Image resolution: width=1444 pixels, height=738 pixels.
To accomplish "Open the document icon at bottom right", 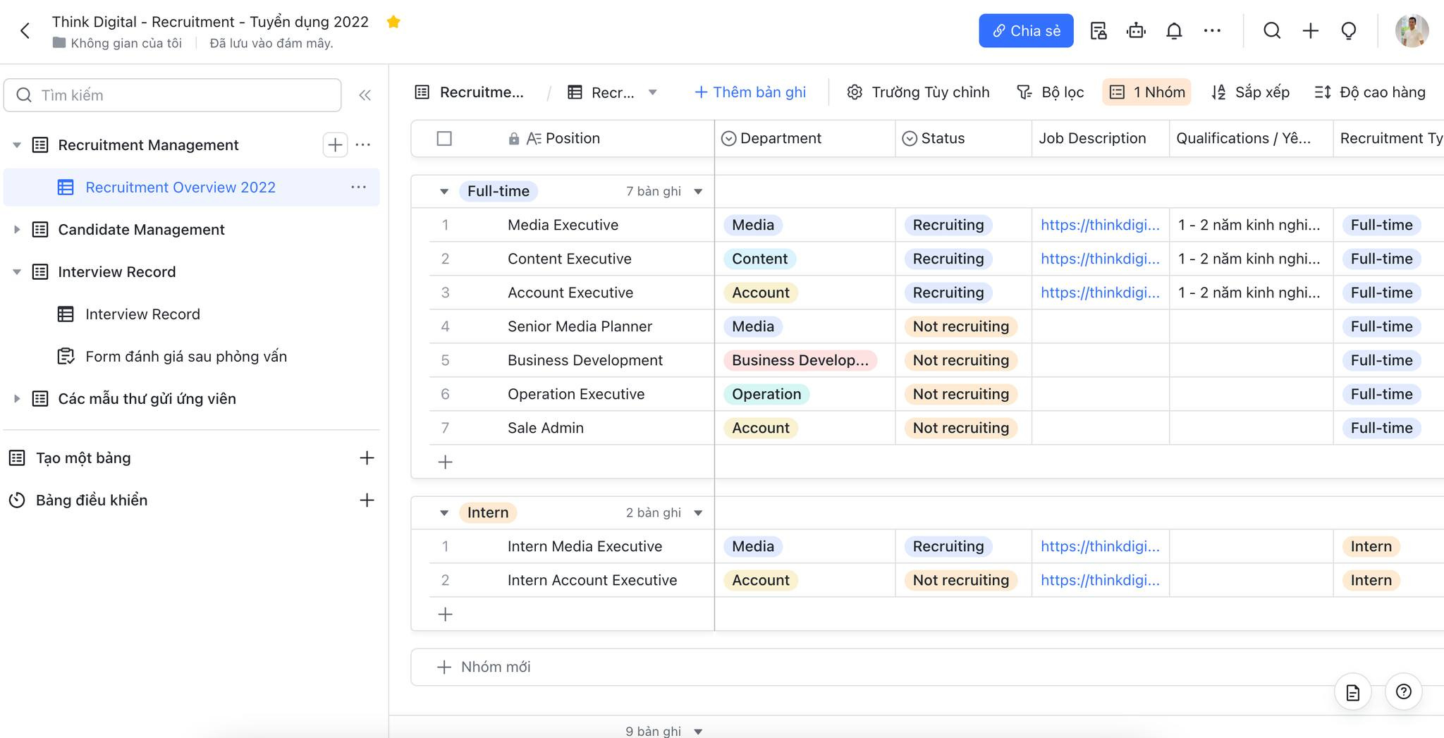I will (1352, 692).
